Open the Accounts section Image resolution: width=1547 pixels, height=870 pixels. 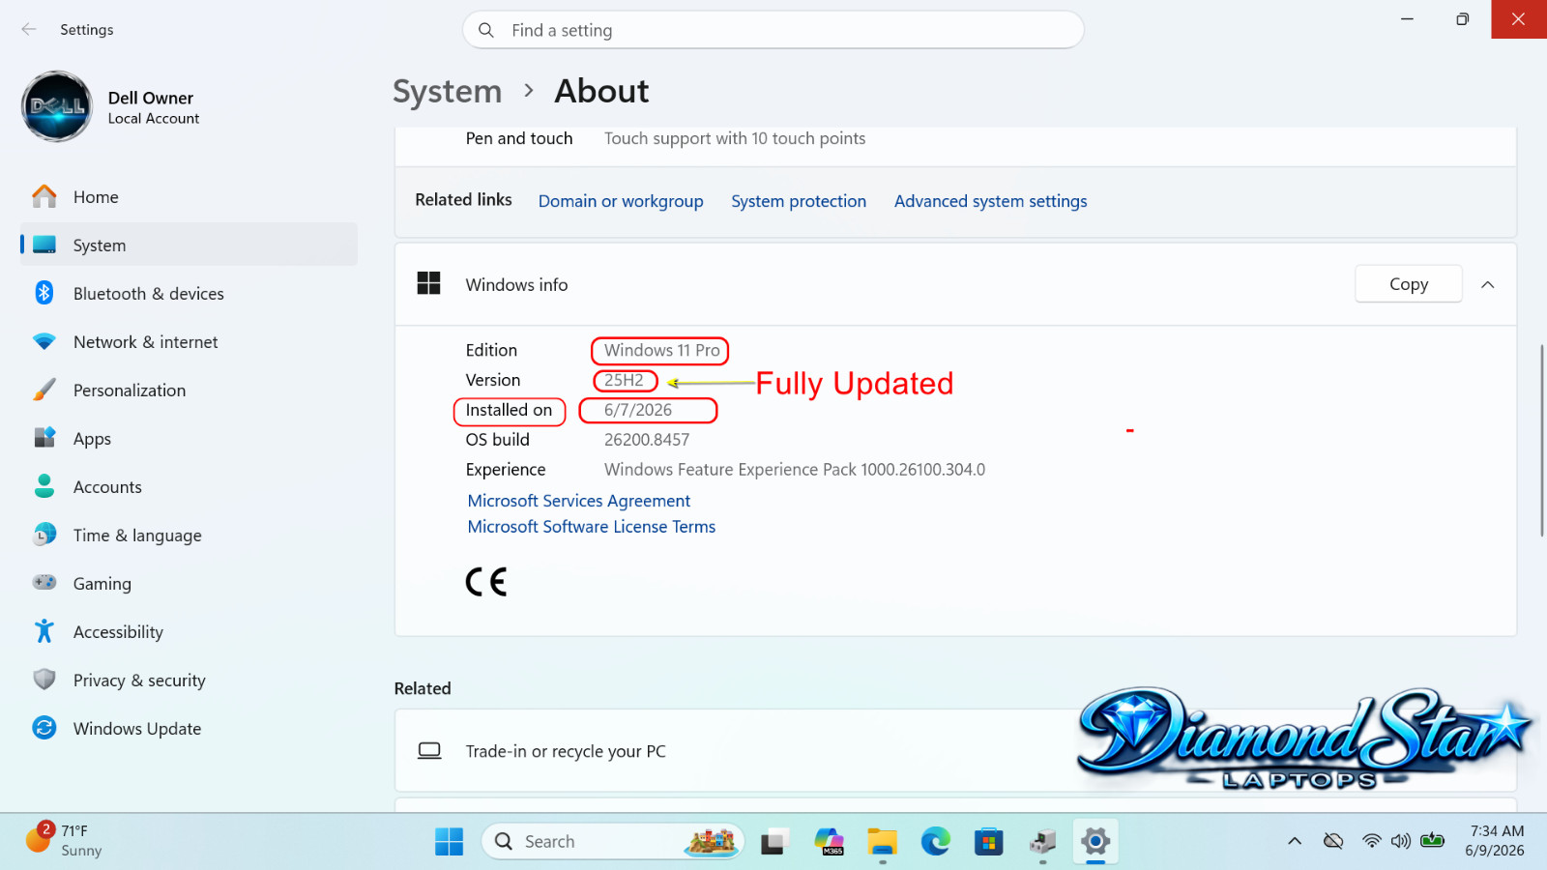[x=189, y=486]
